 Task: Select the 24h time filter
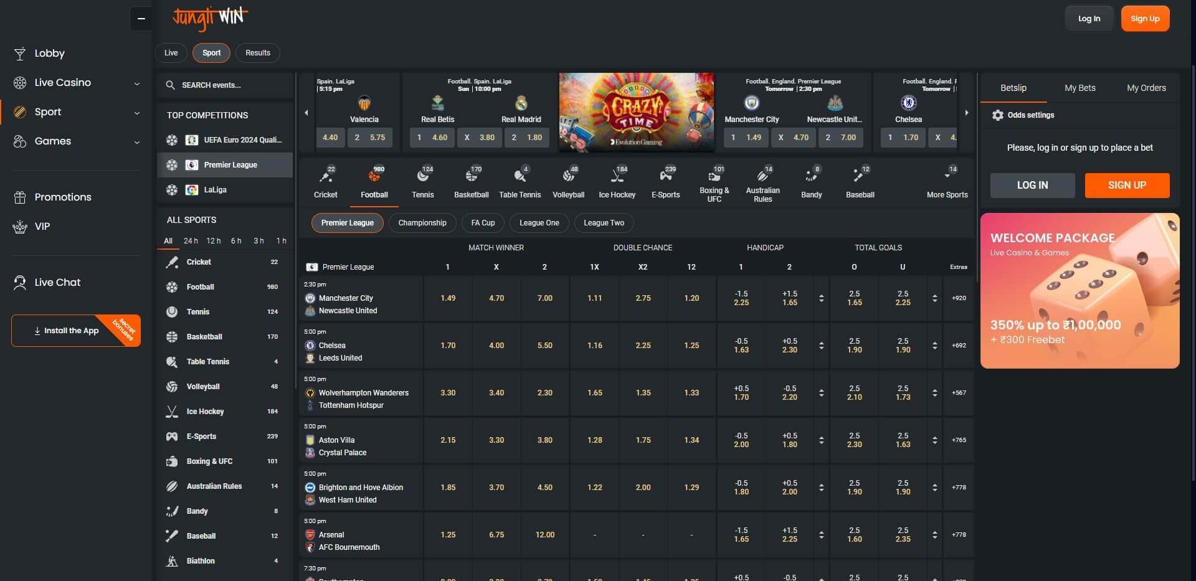pyautogui.click(x=191, y=241)
